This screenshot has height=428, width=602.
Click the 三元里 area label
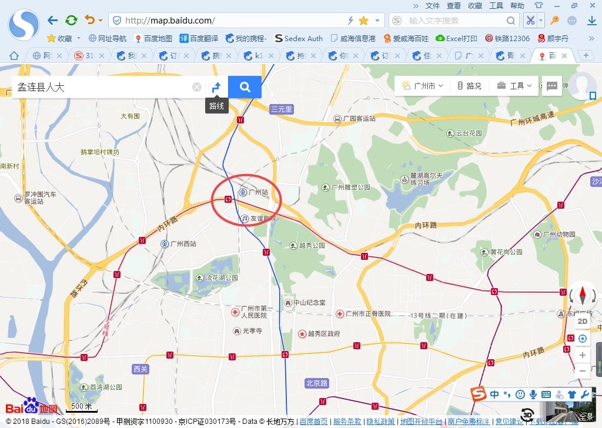(282, 109)
